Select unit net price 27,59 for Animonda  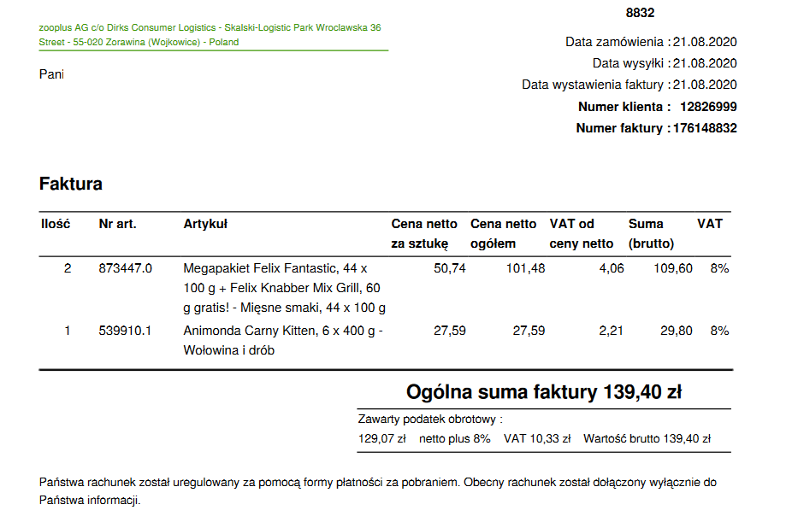[x=450, y=331]
